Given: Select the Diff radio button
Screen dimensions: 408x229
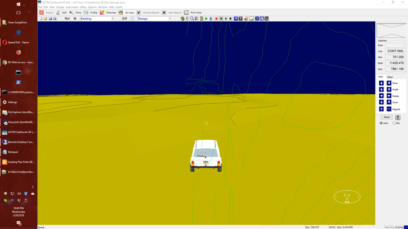Looking at the screenshot, I should pyautogui.click(x=132, y=18).
